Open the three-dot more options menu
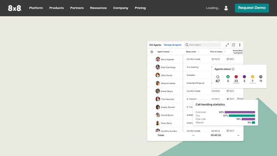 tap(240, 45)
